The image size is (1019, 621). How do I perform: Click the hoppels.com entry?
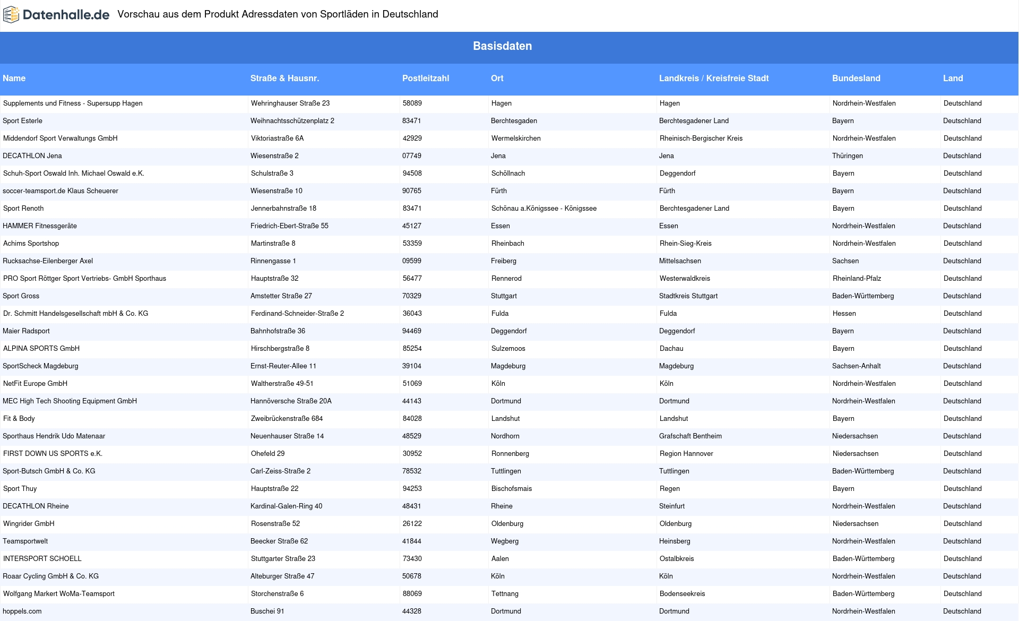point(22,611)
